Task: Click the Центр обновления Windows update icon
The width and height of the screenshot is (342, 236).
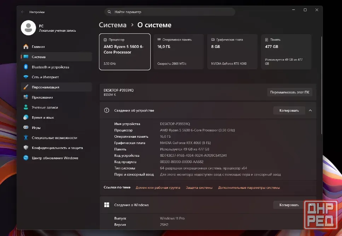Action: [x=26, y=158]
